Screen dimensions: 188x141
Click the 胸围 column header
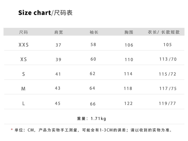[129, 32]
